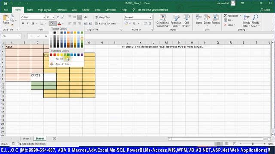The image size is (275, 154).
Task: Switch to Page Break Preview view
Action: [235, 144]
